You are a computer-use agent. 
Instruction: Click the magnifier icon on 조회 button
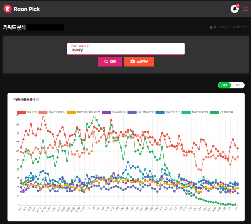(106, 62)
